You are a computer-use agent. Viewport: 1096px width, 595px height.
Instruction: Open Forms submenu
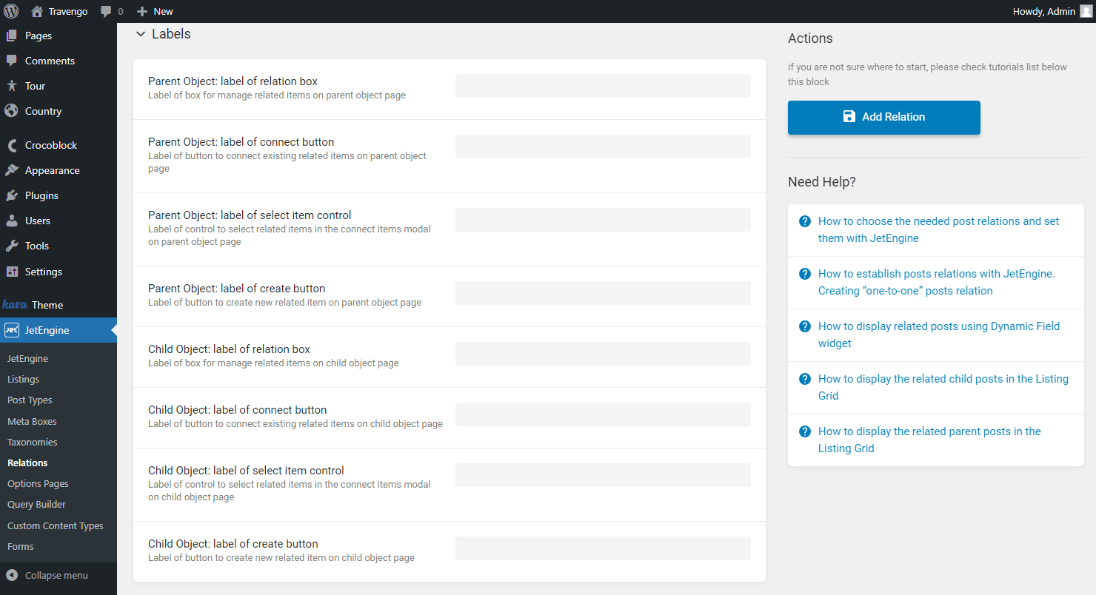pos(21,546)
